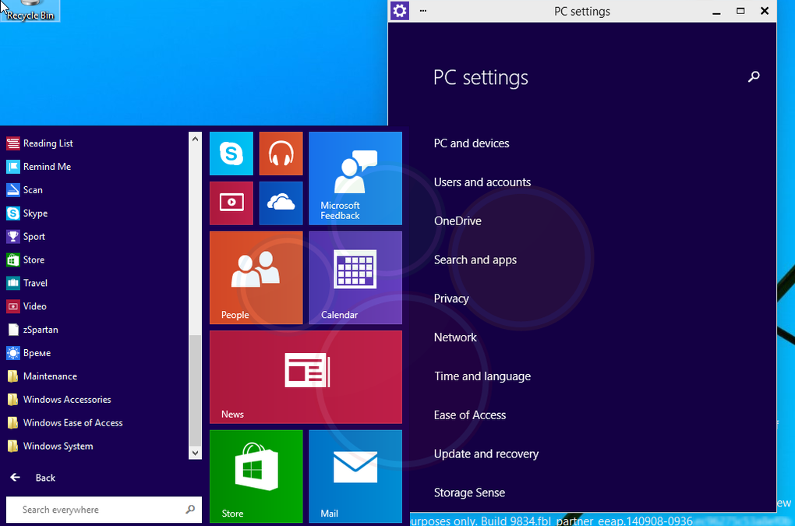
Task: Open the OneDrive cloud tile
Action: point(281,203)
